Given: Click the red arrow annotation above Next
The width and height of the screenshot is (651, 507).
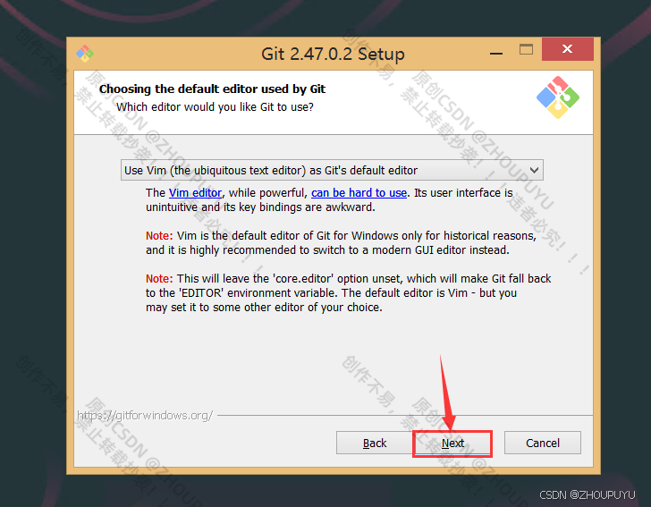Looking at the screenshot, I should [447, 393].
